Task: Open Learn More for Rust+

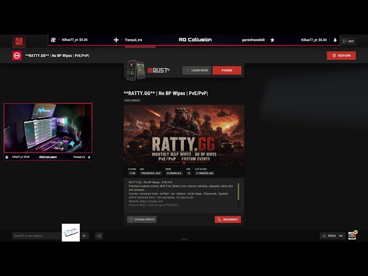Action: [x=197, y=70]
